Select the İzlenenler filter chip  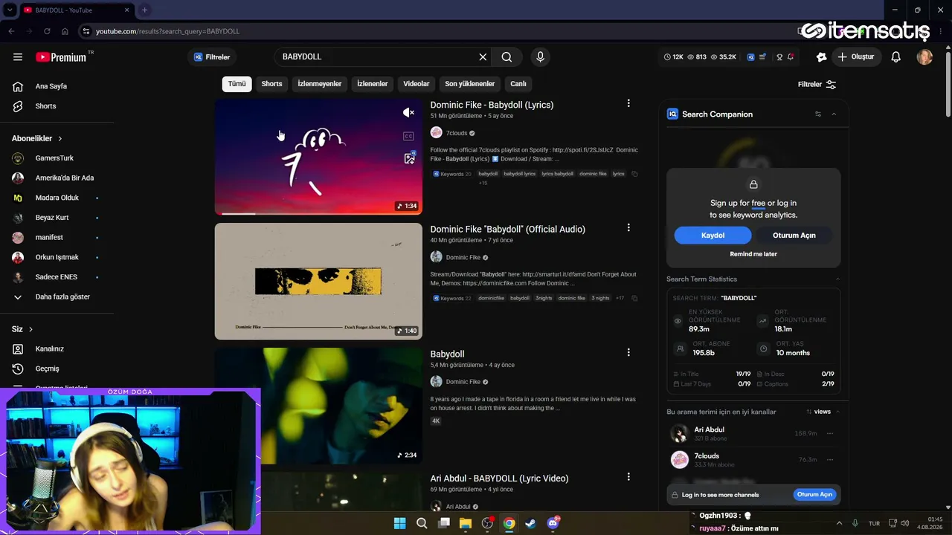point(372,84)
